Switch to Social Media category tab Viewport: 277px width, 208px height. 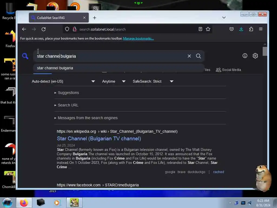pyautogui.click(x=228, y=70)
